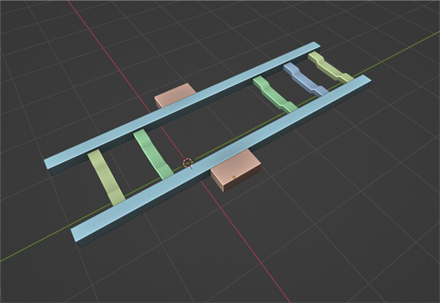This screenshot has width=440, height=303.
Task: Click the orange origin dot on the pink box
Action: (234, 177)
